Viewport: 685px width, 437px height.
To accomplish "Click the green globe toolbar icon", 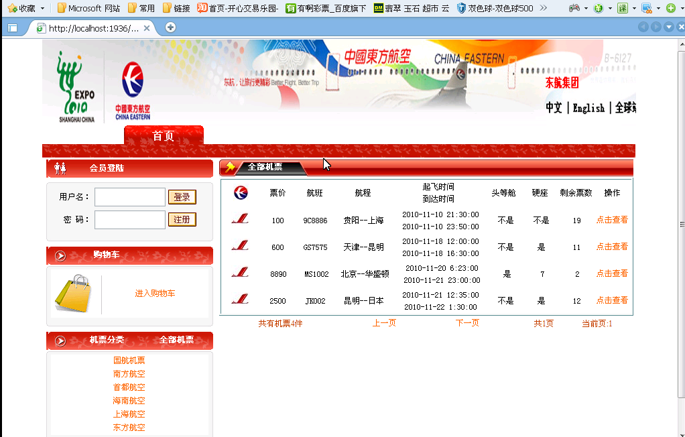I will pyautogui.click(x=599, y=8).
